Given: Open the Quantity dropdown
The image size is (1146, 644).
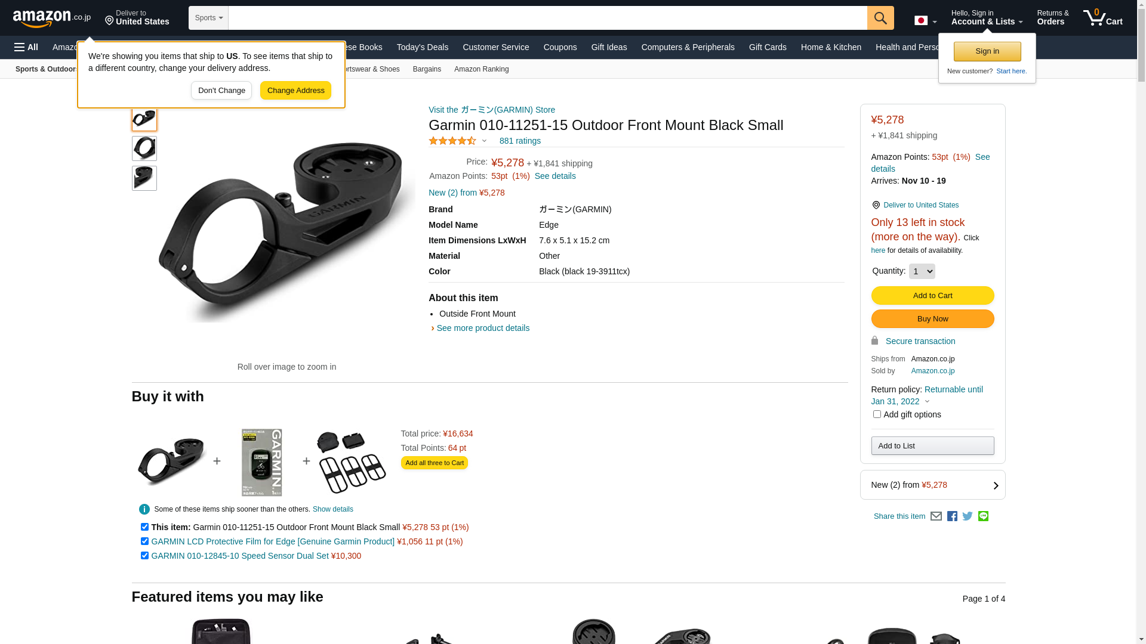Looking at the screenshot, I should [x=922, y=271].
